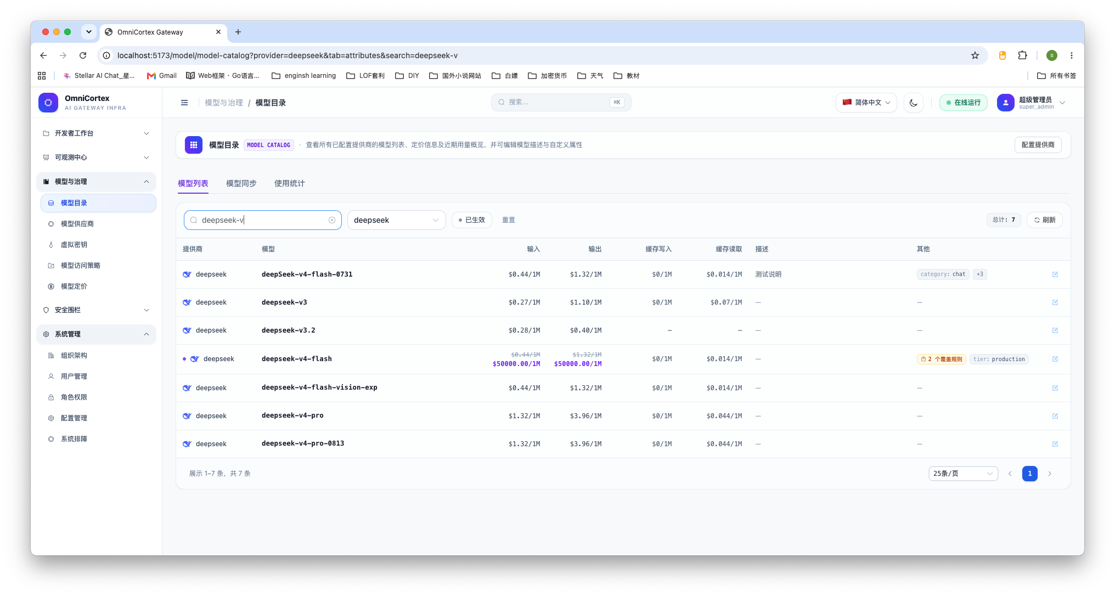Click the super admin avatar icon

coord(1006,103)
